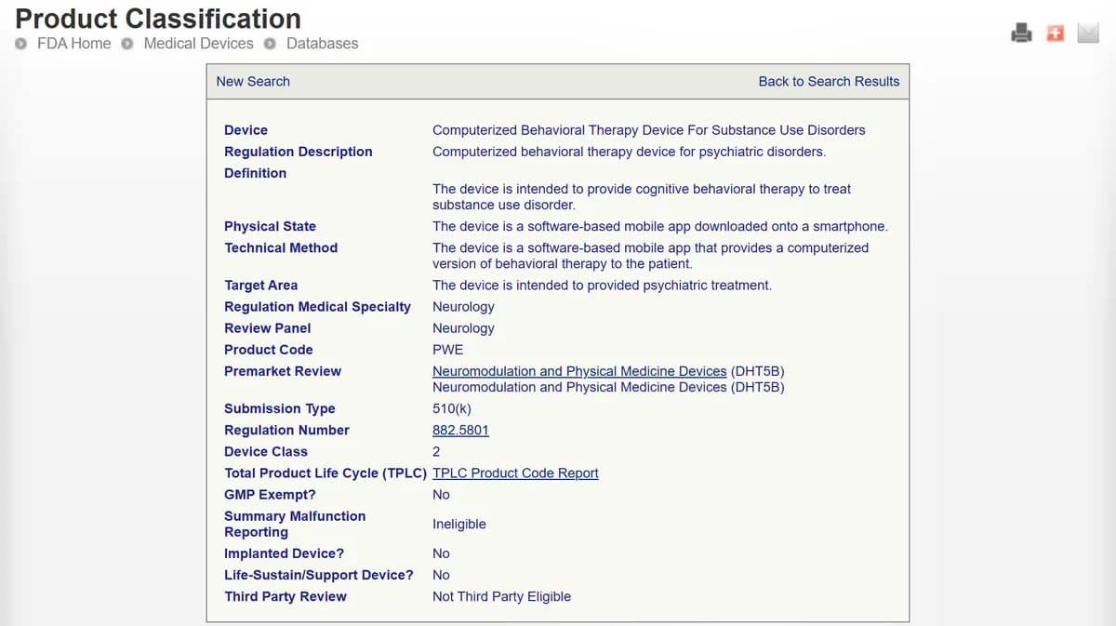
Task: Click the printer icon to print page
Action: pos(1021,33)
